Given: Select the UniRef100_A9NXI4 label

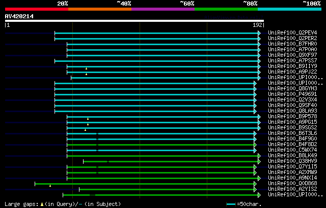Looking at the screenshot, I should point(292,178).
